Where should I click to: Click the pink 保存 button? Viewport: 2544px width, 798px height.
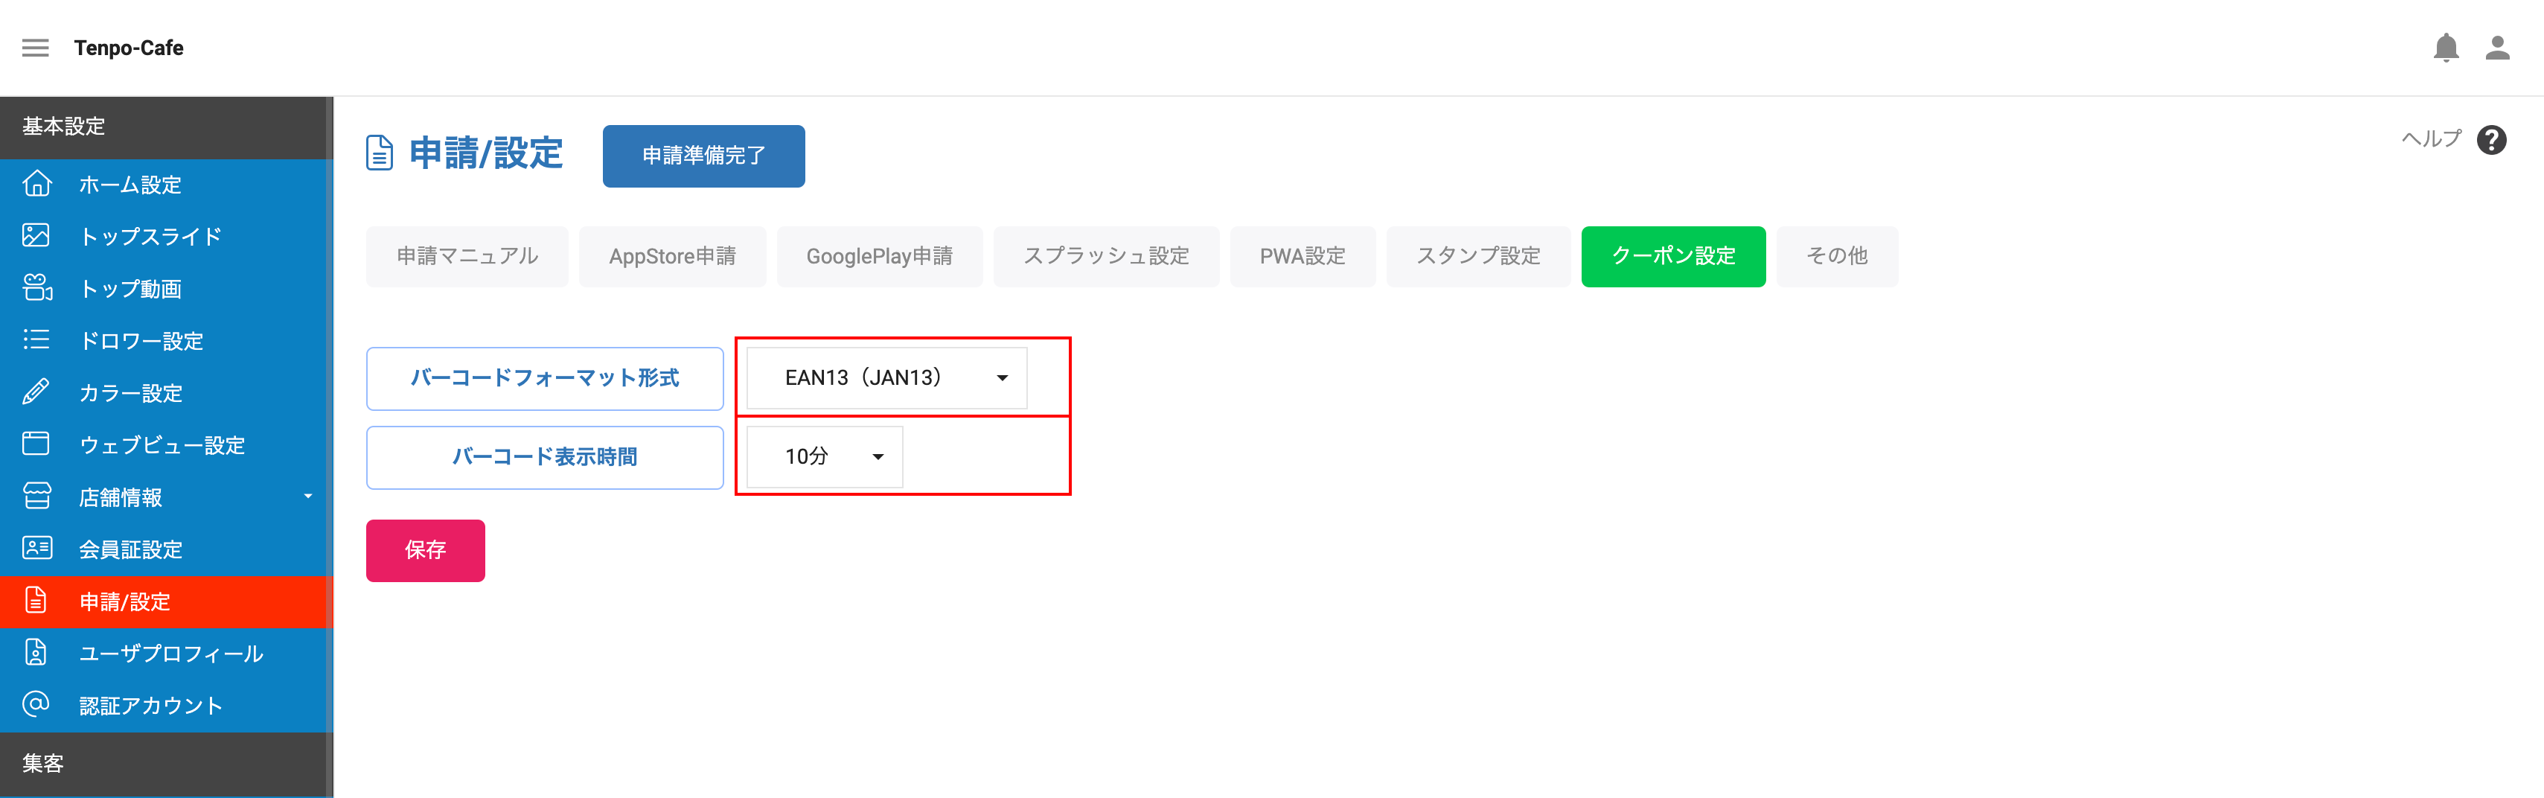[426, 550]
